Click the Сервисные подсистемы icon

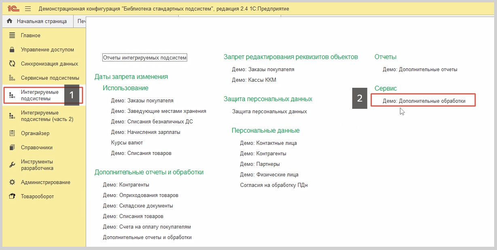(12, 78)
